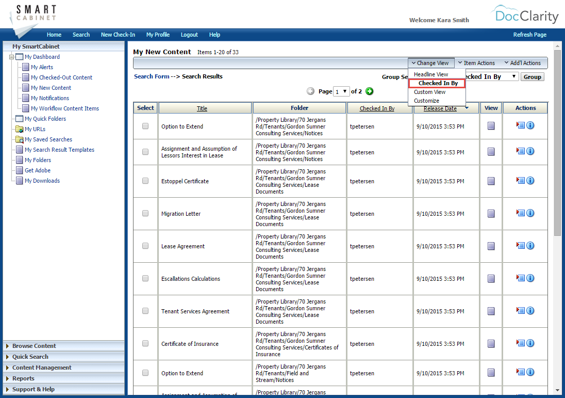Open actions menu icon for Escallations Calculations

520,278
